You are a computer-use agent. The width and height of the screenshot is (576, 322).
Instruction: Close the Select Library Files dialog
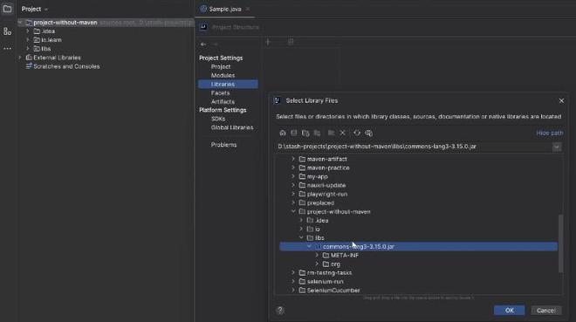(561, 100)
